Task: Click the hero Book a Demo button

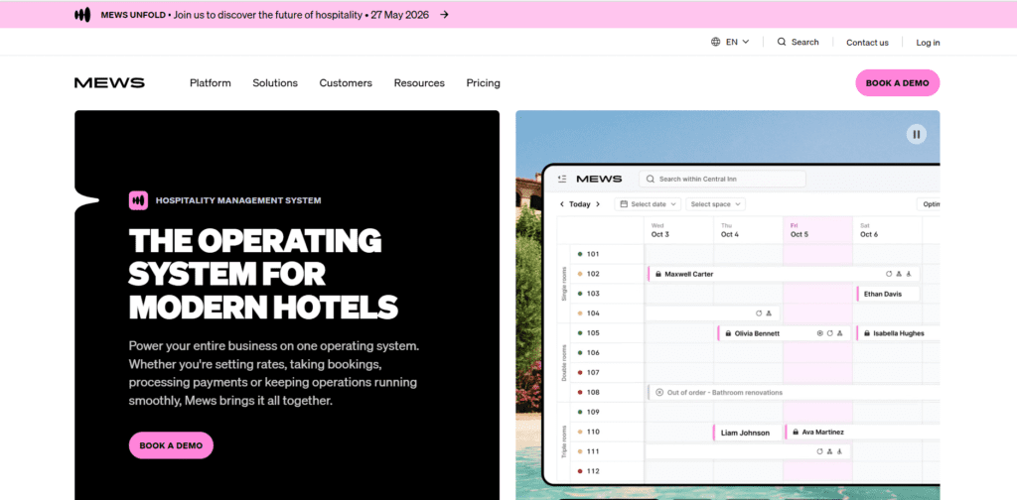Action: point(171,445)
